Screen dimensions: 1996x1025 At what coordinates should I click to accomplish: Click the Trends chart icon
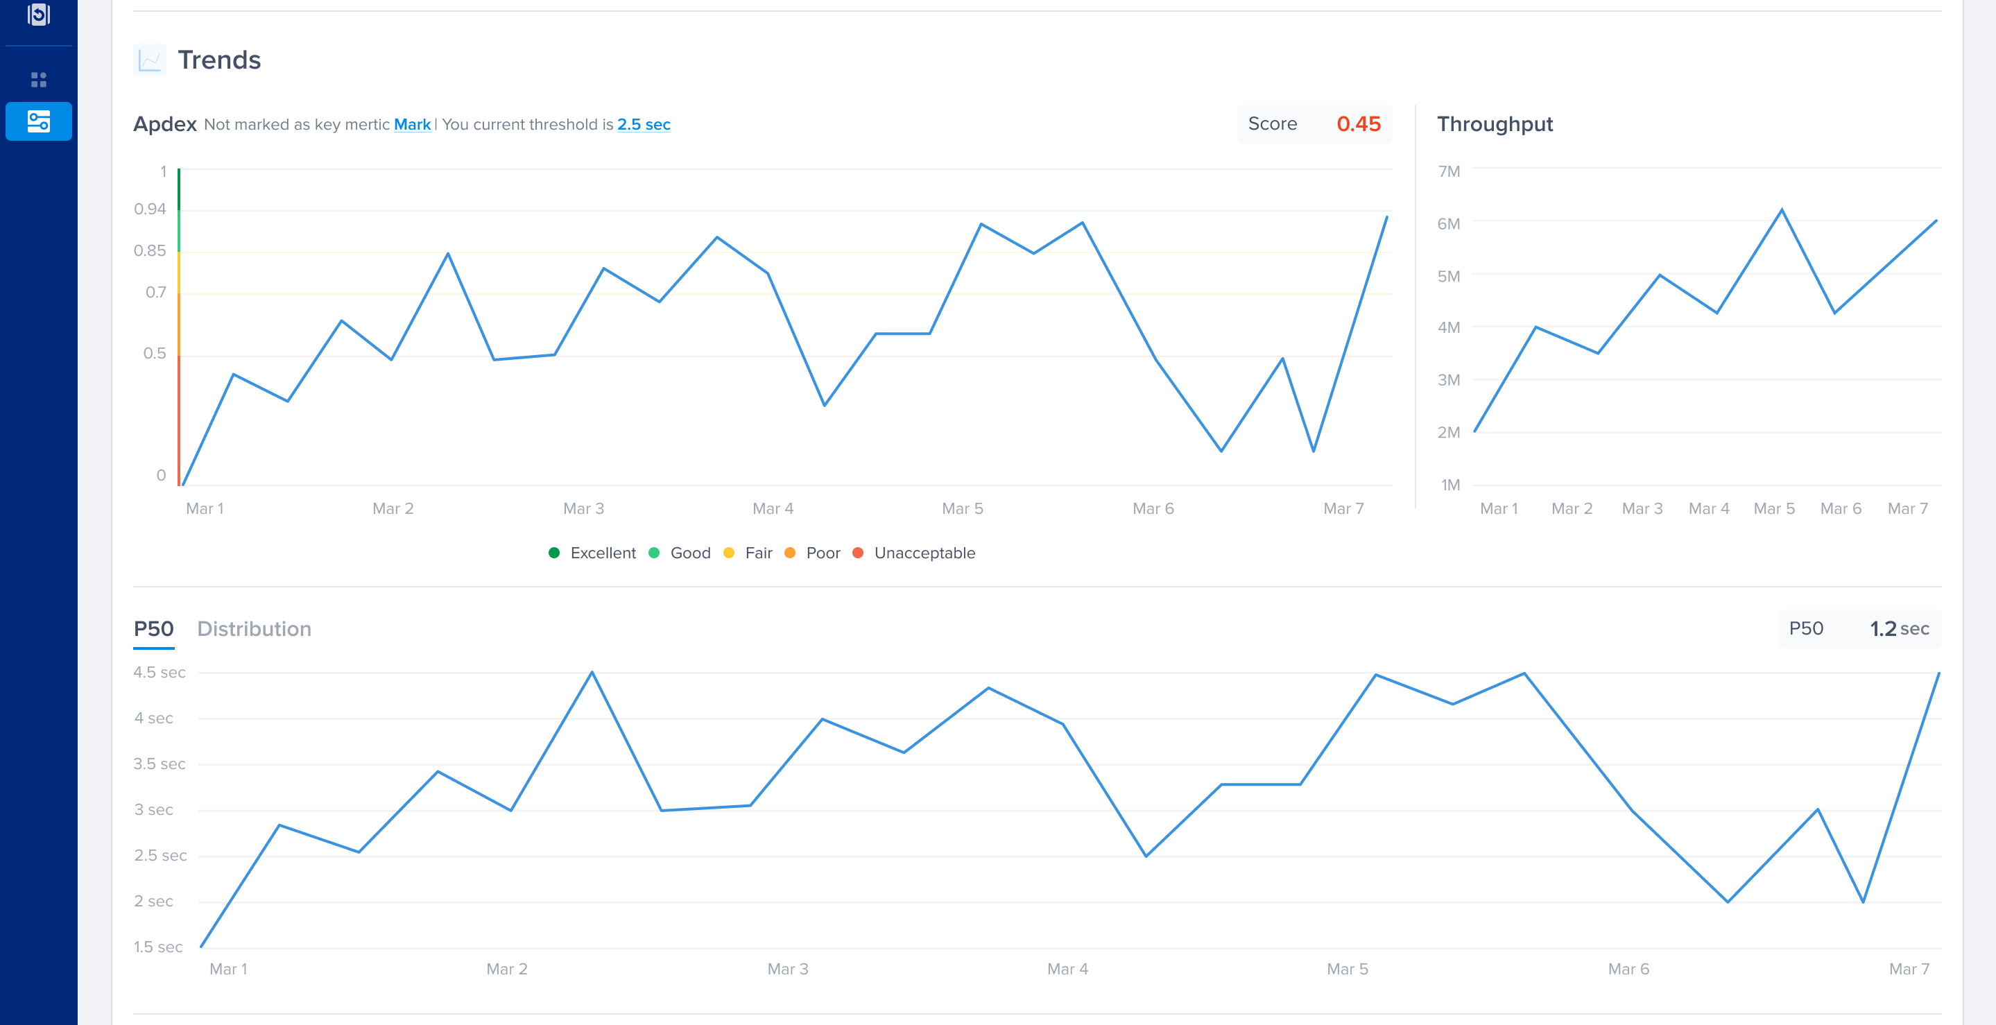[149, 60]
